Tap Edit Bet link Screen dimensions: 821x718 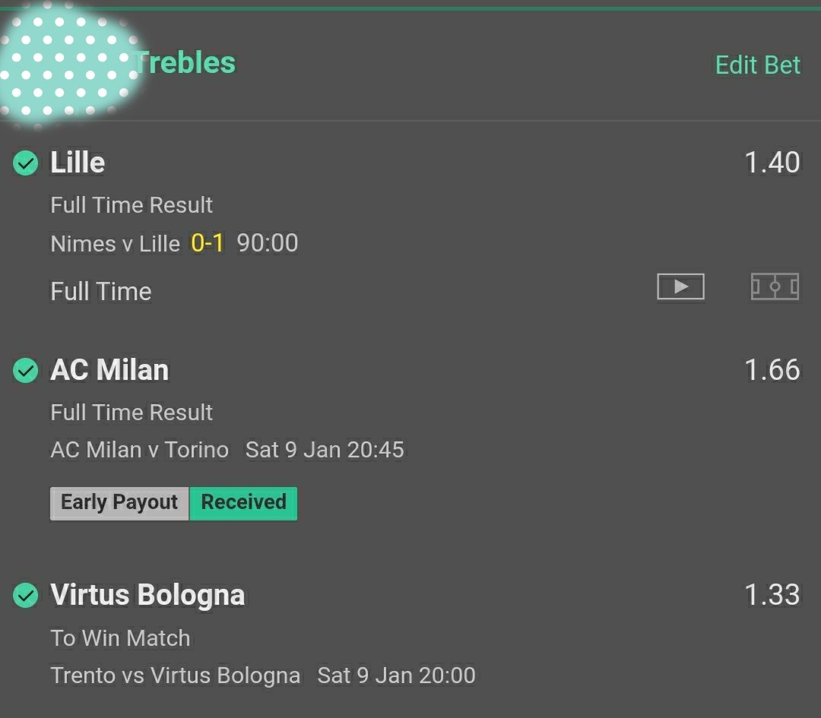758,65
